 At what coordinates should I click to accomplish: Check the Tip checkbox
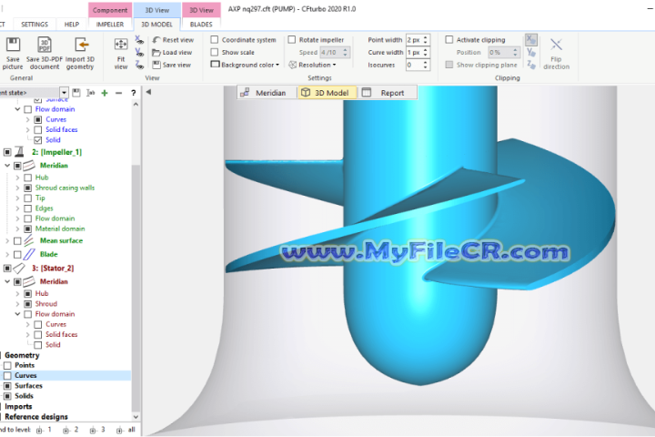click(28, 198)
